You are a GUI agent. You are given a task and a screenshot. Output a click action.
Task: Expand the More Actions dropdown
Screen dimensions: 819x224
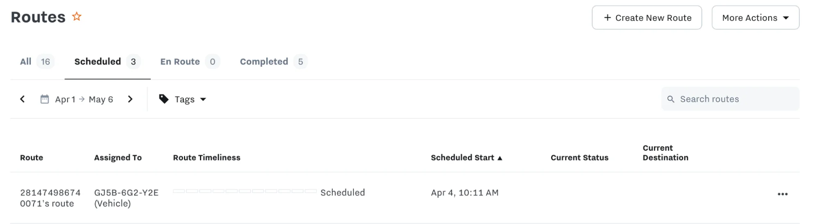point(755,18)
